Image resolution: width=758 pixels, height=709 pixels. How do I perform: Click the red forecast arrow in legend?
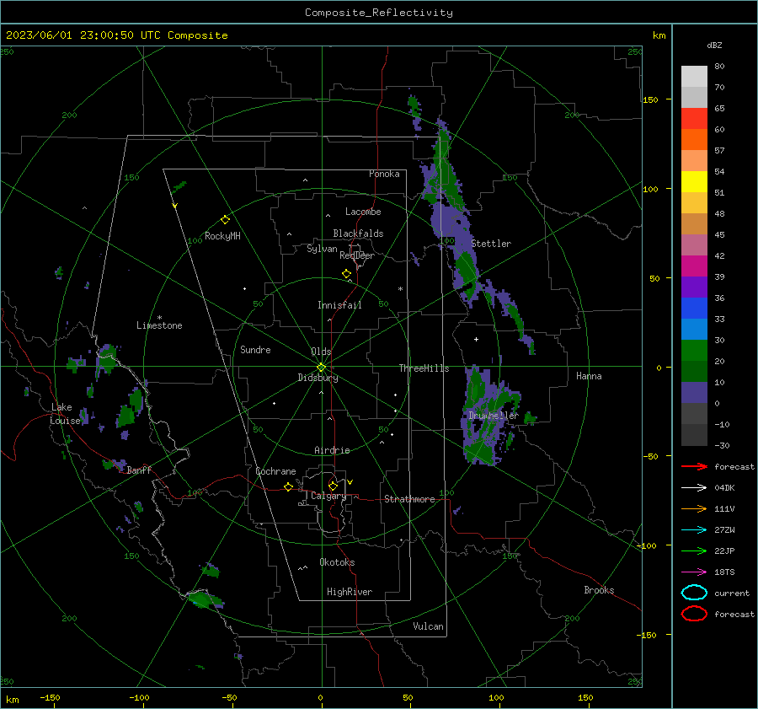point(694,466)
